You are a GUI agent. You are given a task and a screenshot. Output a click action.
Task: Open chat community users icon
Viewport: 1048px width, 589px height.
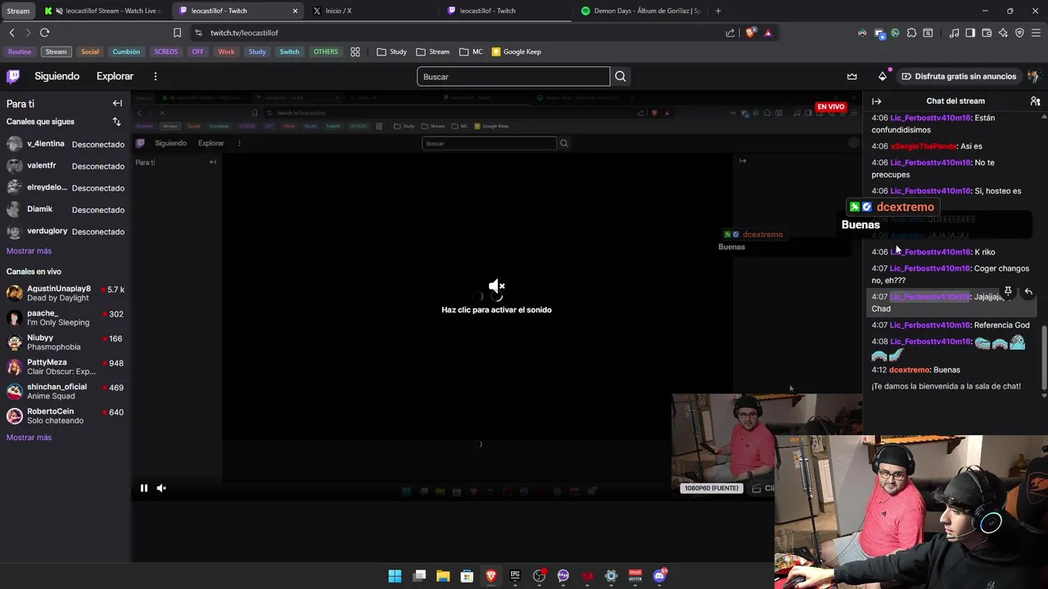[1035, 101]
